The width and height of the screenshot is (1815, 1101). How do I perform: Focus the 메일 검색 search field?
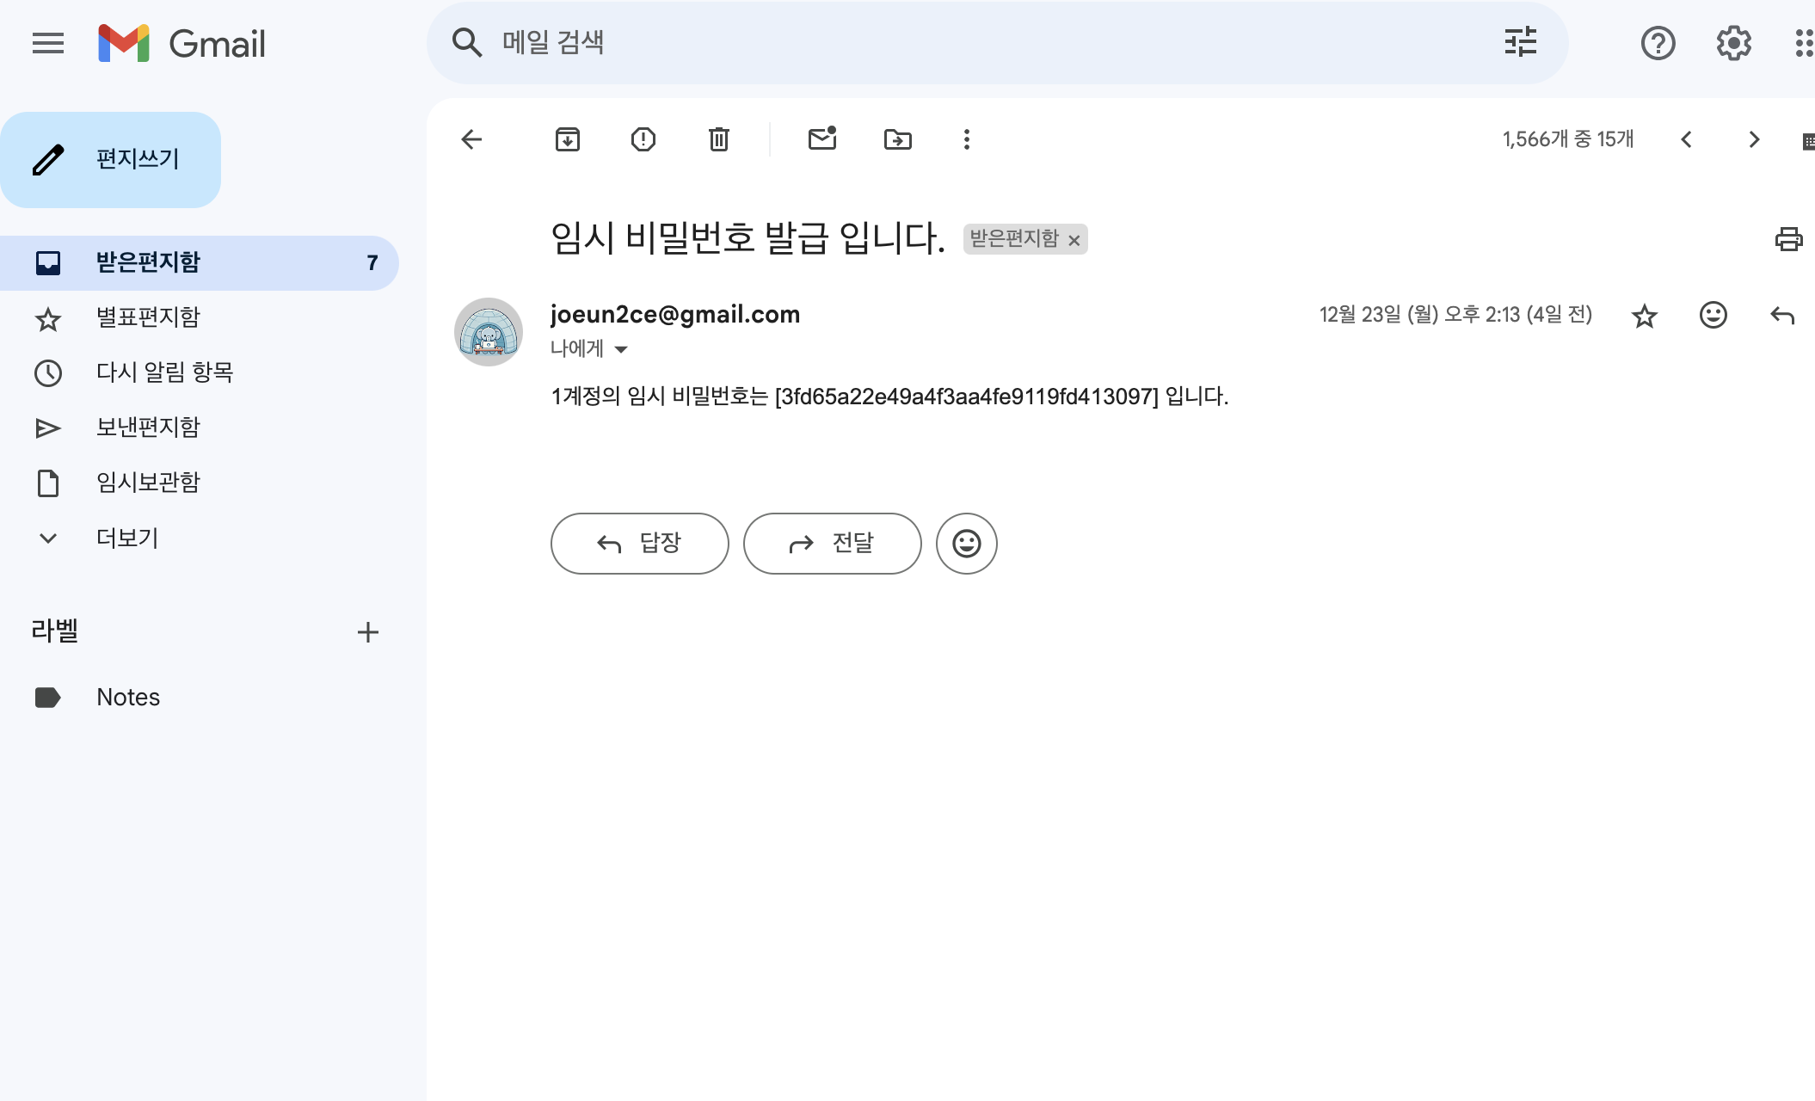[989, 42]
